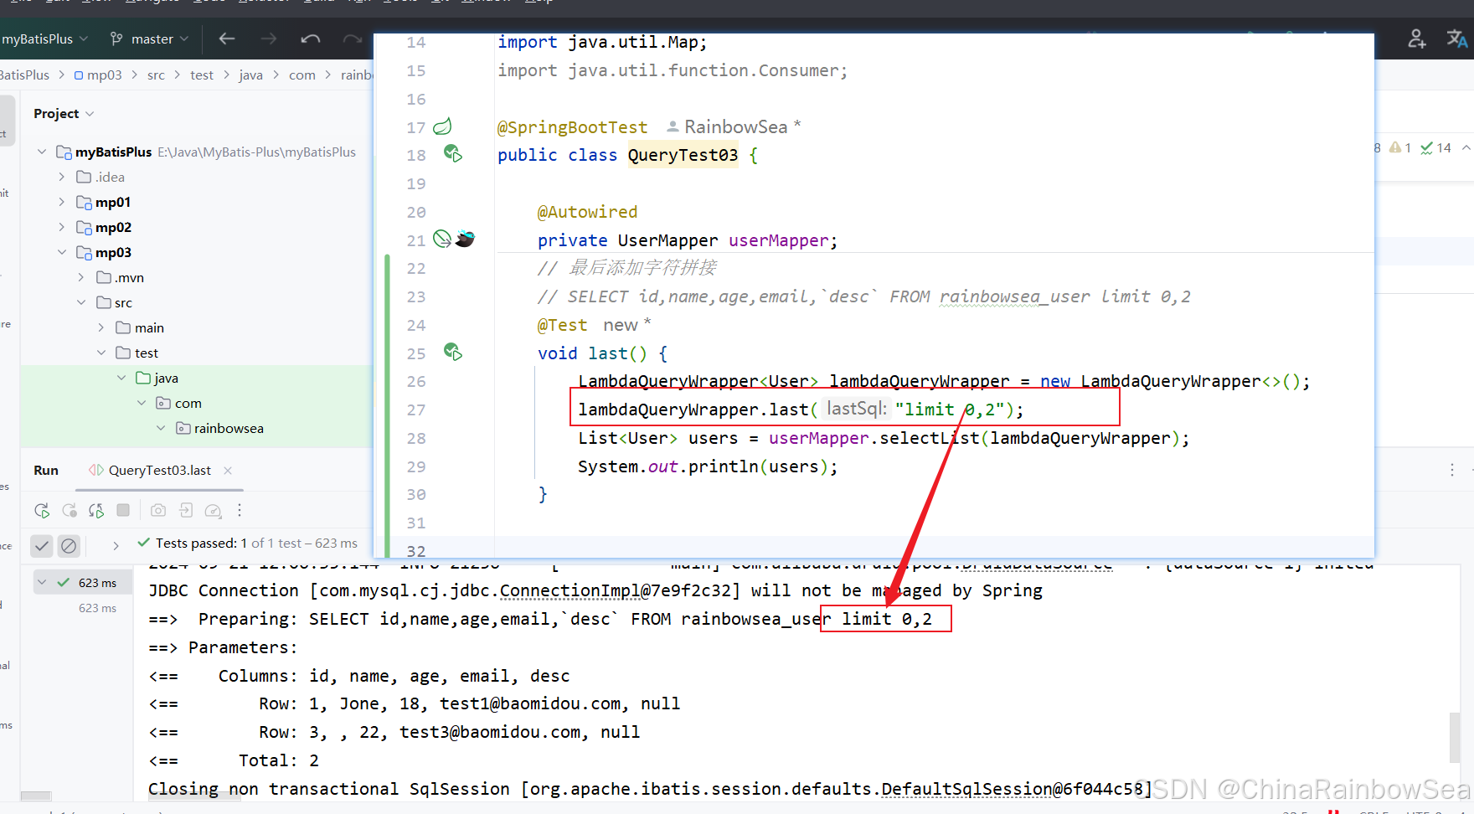Close the QueryTest03.last run tab
This screenshot has width=1474, height=814.
[x=228, y=471]
